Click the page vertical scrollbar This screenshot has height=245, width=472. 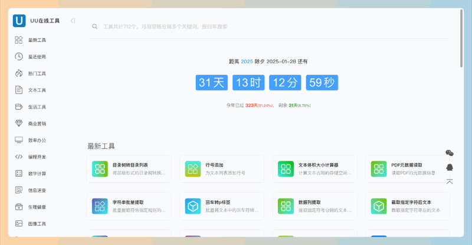tap(461, 38)
